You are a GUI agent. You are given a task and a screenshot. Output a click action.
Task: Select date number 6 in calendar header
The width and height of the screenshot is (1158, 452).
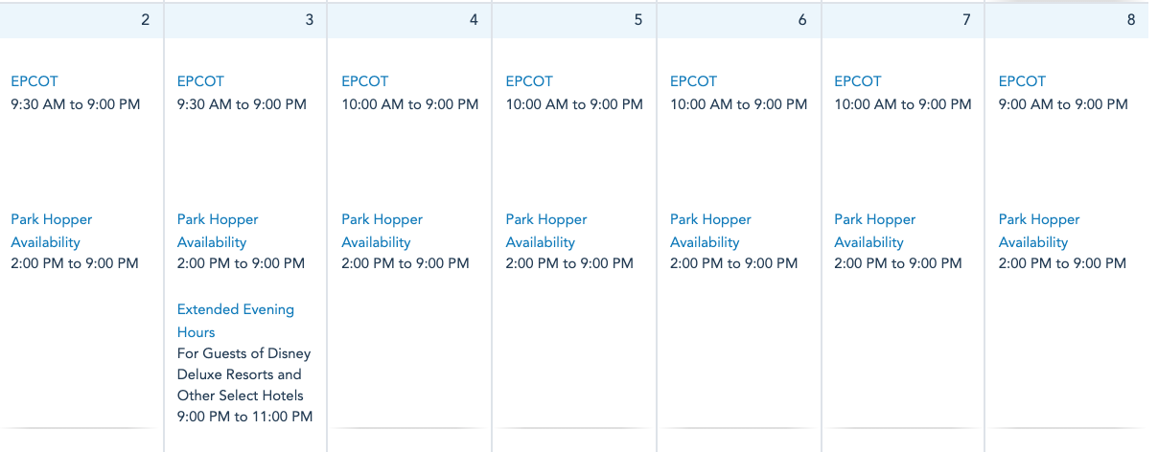801,19
